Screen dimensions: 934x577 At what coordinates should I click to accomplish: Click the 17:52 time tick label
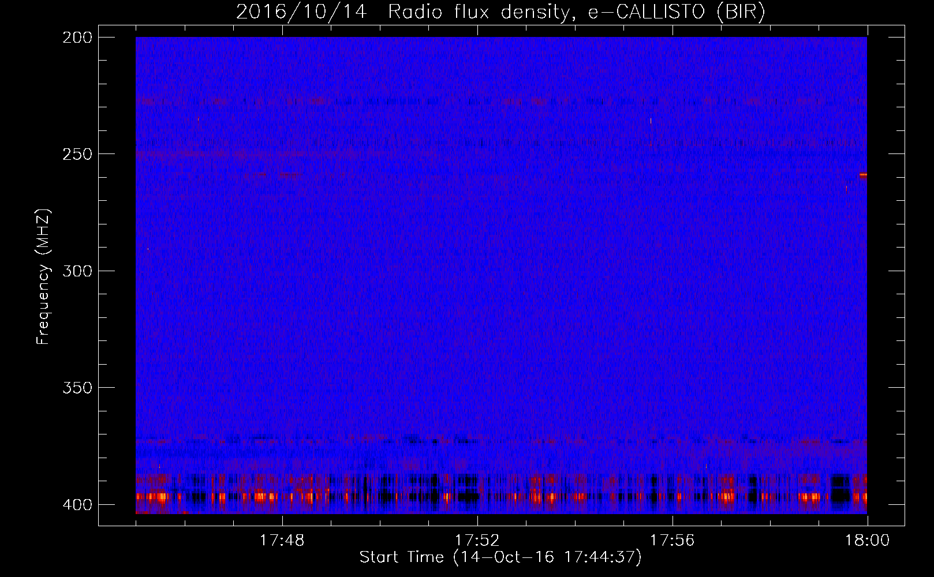point(477,541)
